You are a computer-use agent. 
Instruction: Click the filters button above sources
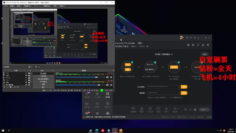tap(38, 67)
